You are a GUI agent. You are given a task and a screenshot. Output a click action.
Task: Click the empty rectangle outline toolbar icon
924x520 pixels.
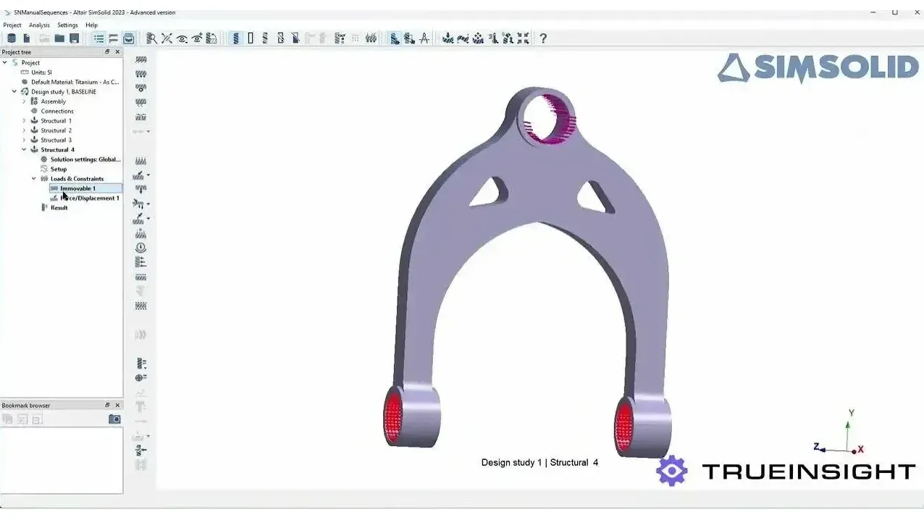[x=251, y=38]
